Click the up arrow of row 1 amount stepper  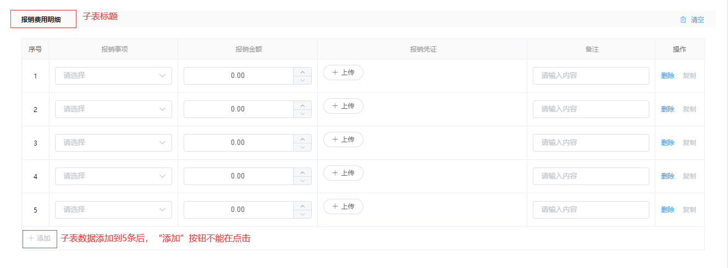tap(302, 72)
